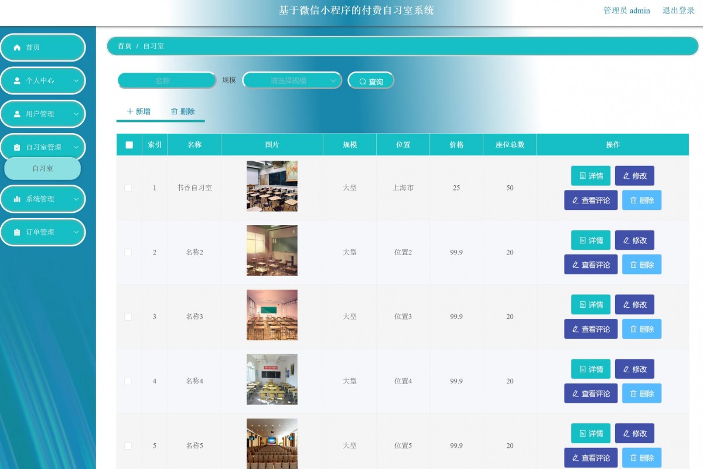Check the checkbox on row 名称3
This screenshot has height=469, width=703.
(x=129, y=317)
